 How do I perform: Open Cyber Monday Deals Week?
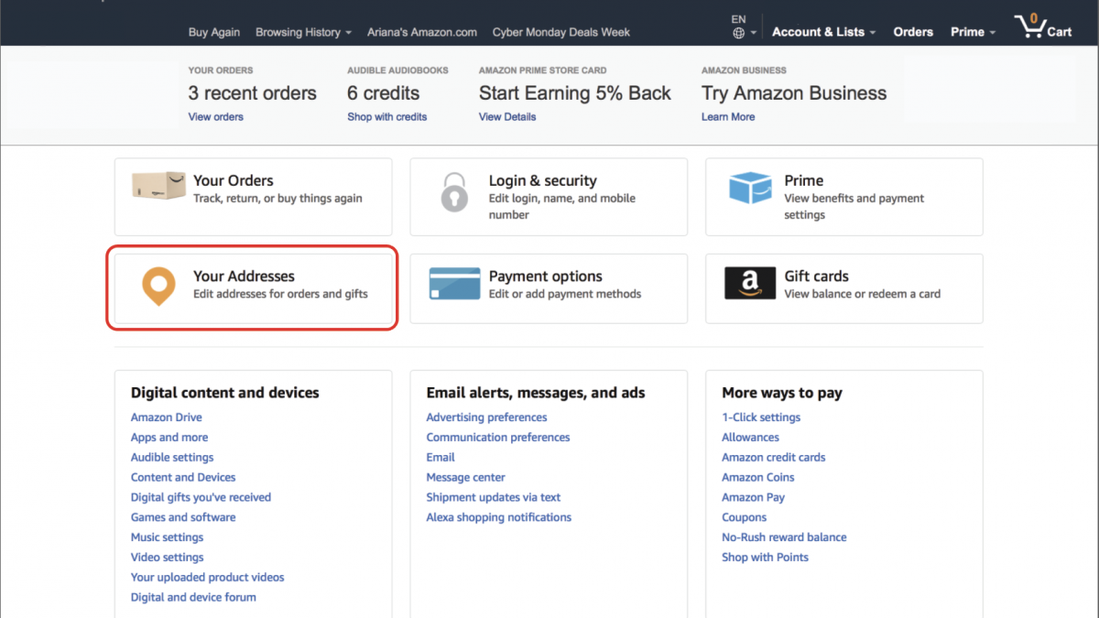pyautogui.click(x=561, y=32)
